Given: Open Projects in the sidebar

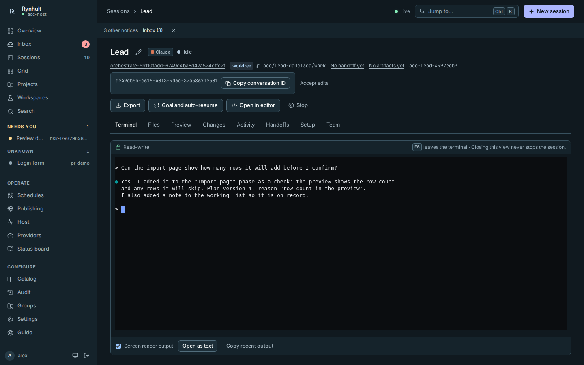Looking at the screenshot, I should click(x=49, y=84).
